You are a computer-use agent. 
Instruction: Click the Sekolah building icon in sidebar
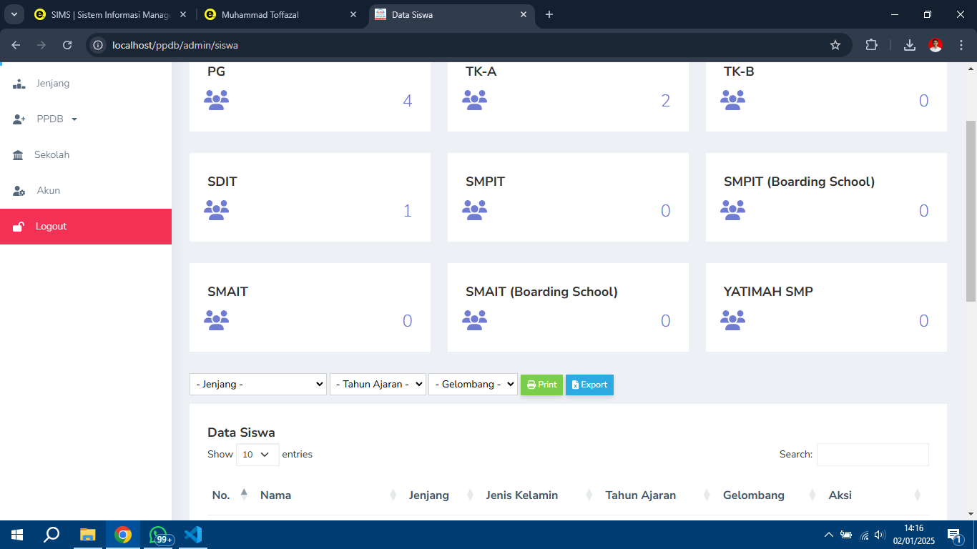[18, 155]
